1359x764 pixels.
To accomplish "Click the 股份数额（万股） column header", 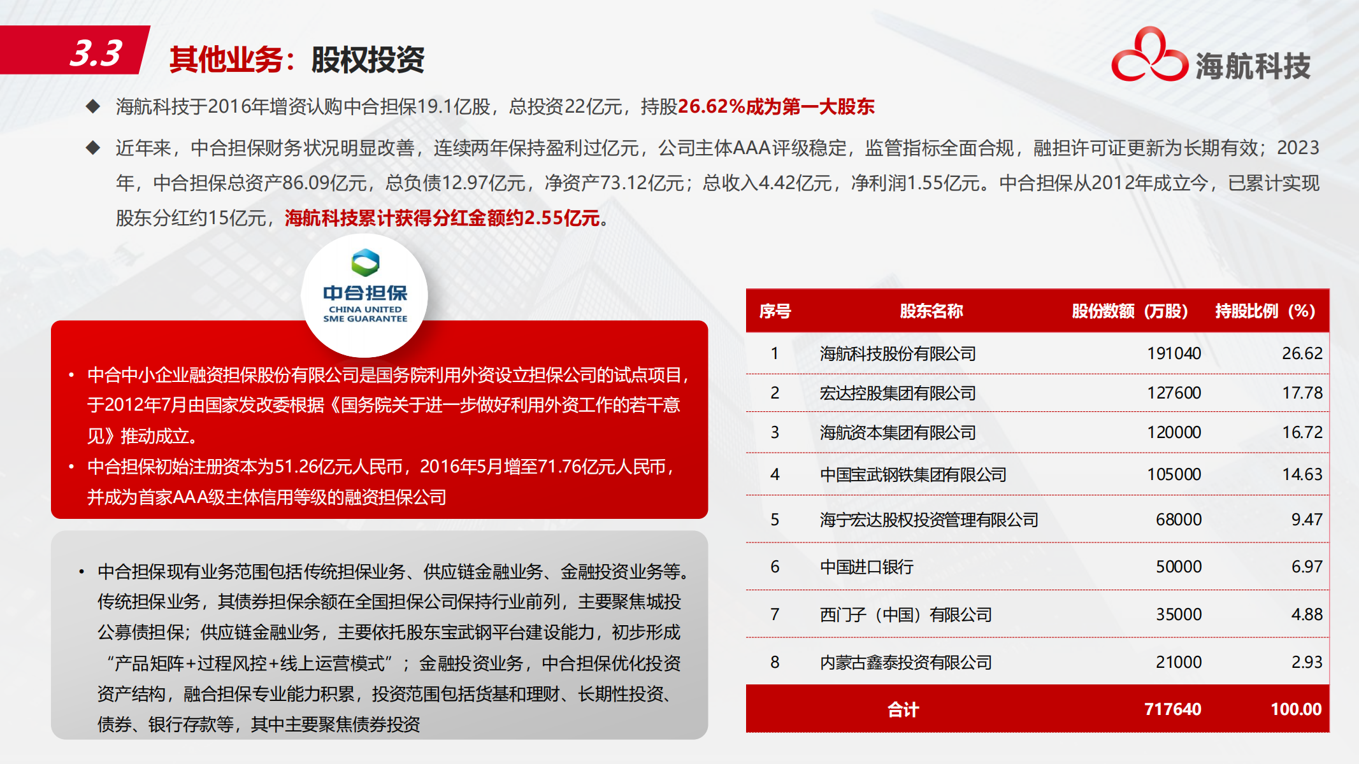I will coord(1130,311).
